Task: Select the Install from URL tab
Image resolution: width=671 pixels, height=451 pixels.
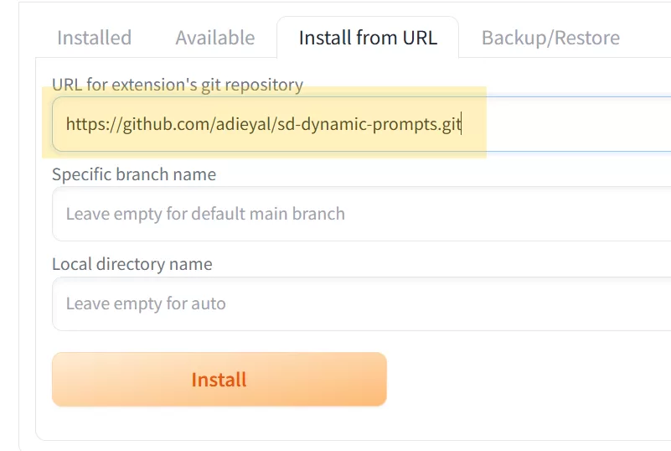Action: (x=368, y=38)
